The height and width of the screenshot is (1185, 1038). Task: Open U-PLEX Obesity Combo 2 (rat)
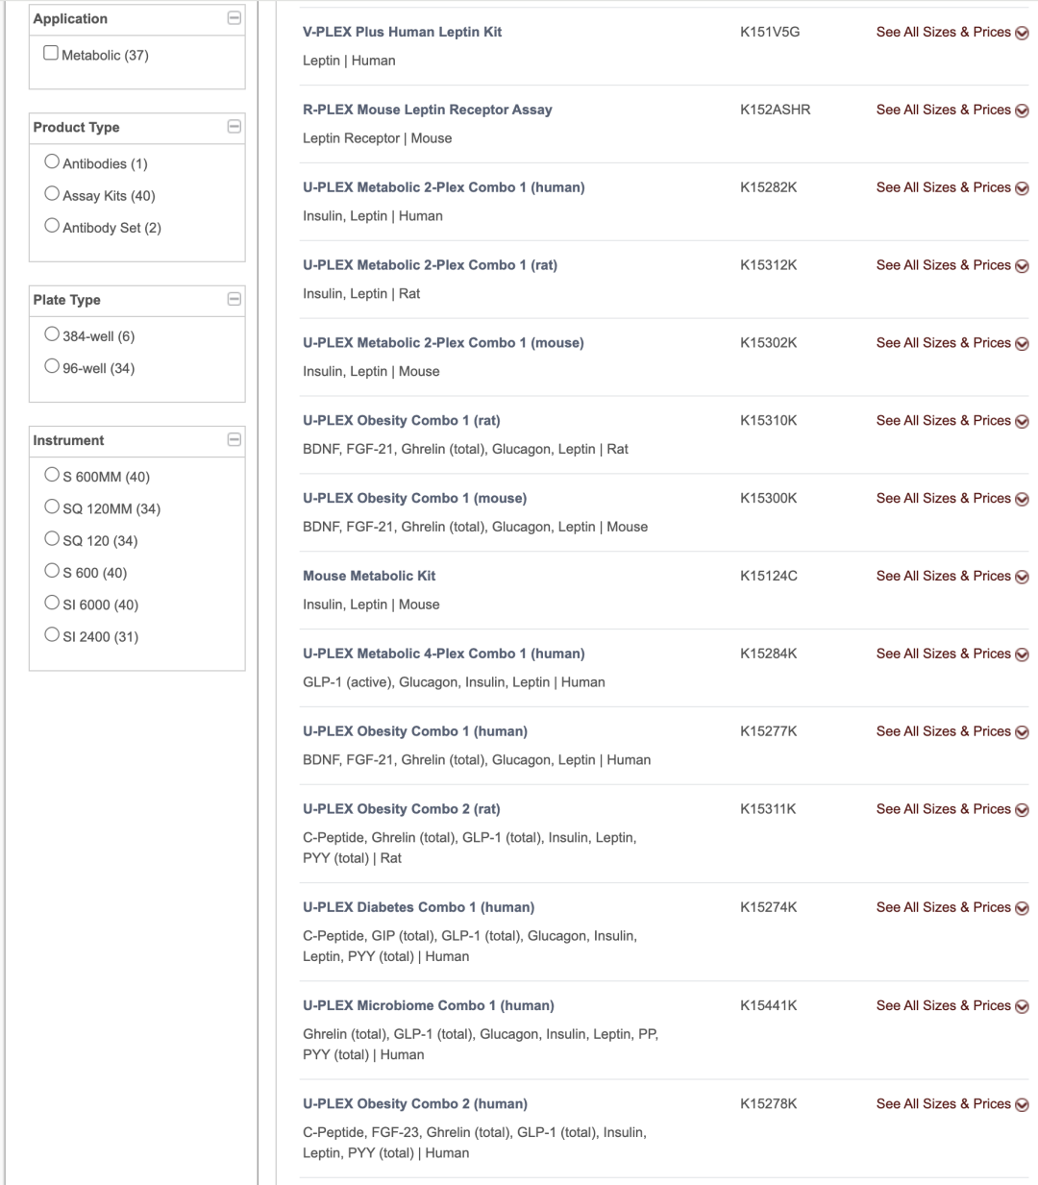coord(402,809)
